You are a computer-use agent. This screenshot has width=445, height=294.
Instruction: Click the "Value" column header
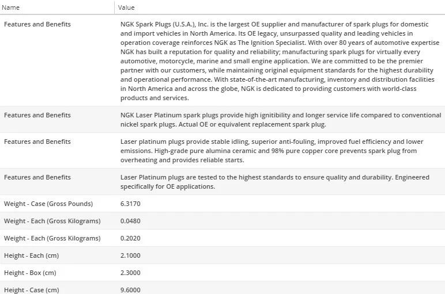pos(126,7)
